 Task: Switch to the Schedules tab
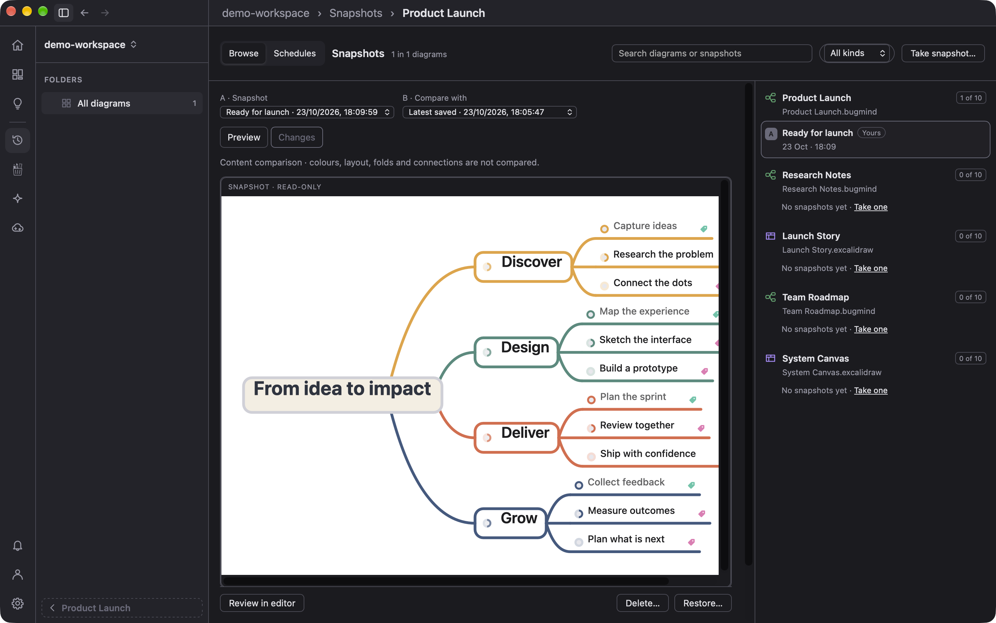(x=295, y=53)
